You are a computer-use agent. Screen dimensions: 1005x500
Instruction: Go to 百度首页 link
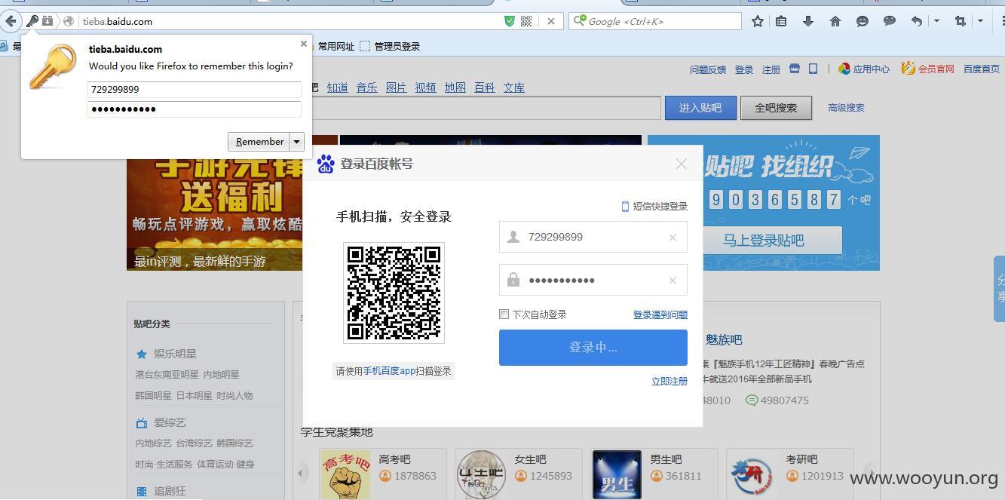click(982, 69)
